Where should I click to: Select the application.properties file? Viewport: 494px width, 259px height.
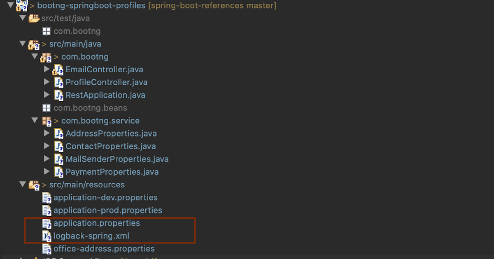point(97,223)
